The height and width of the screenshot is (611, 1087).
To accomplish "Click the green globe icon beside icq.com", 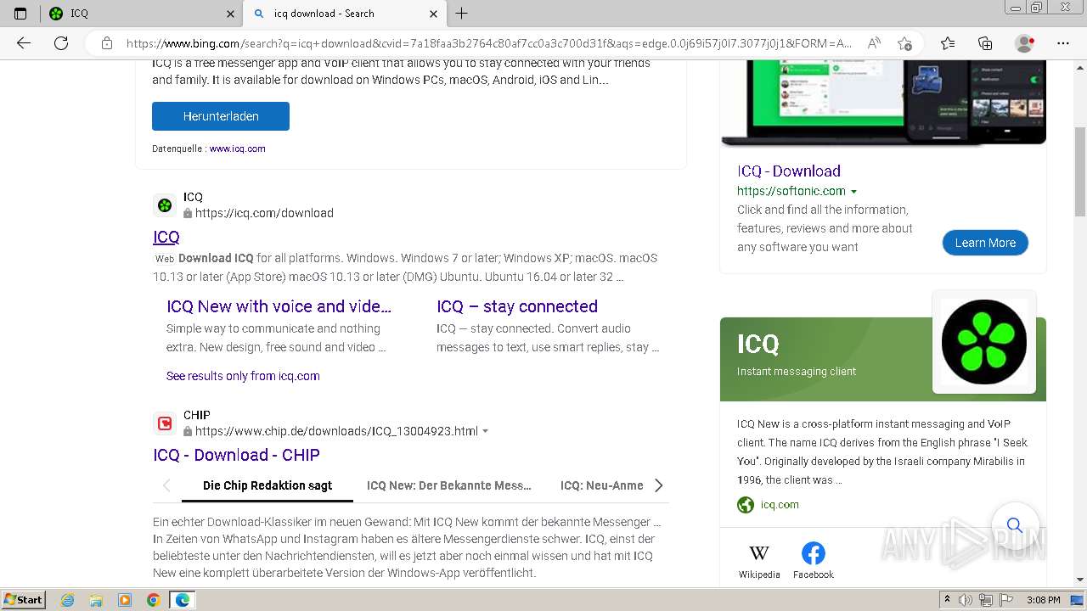I will pyautogui.click(x=746, y=505).
